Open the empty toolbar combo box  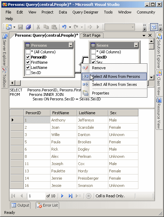point(120,27)
